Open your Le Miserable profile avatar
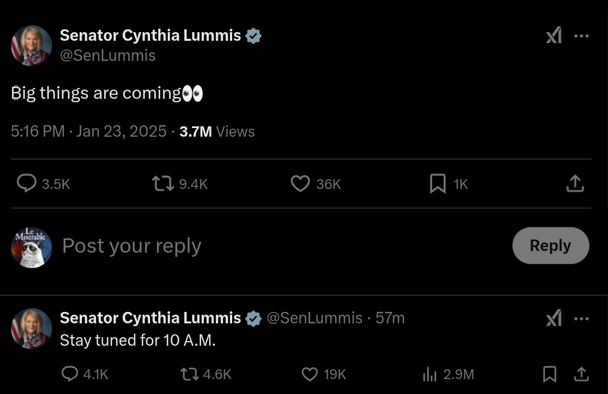The height and width of the screenshot is (394, 608). point(32,247)
